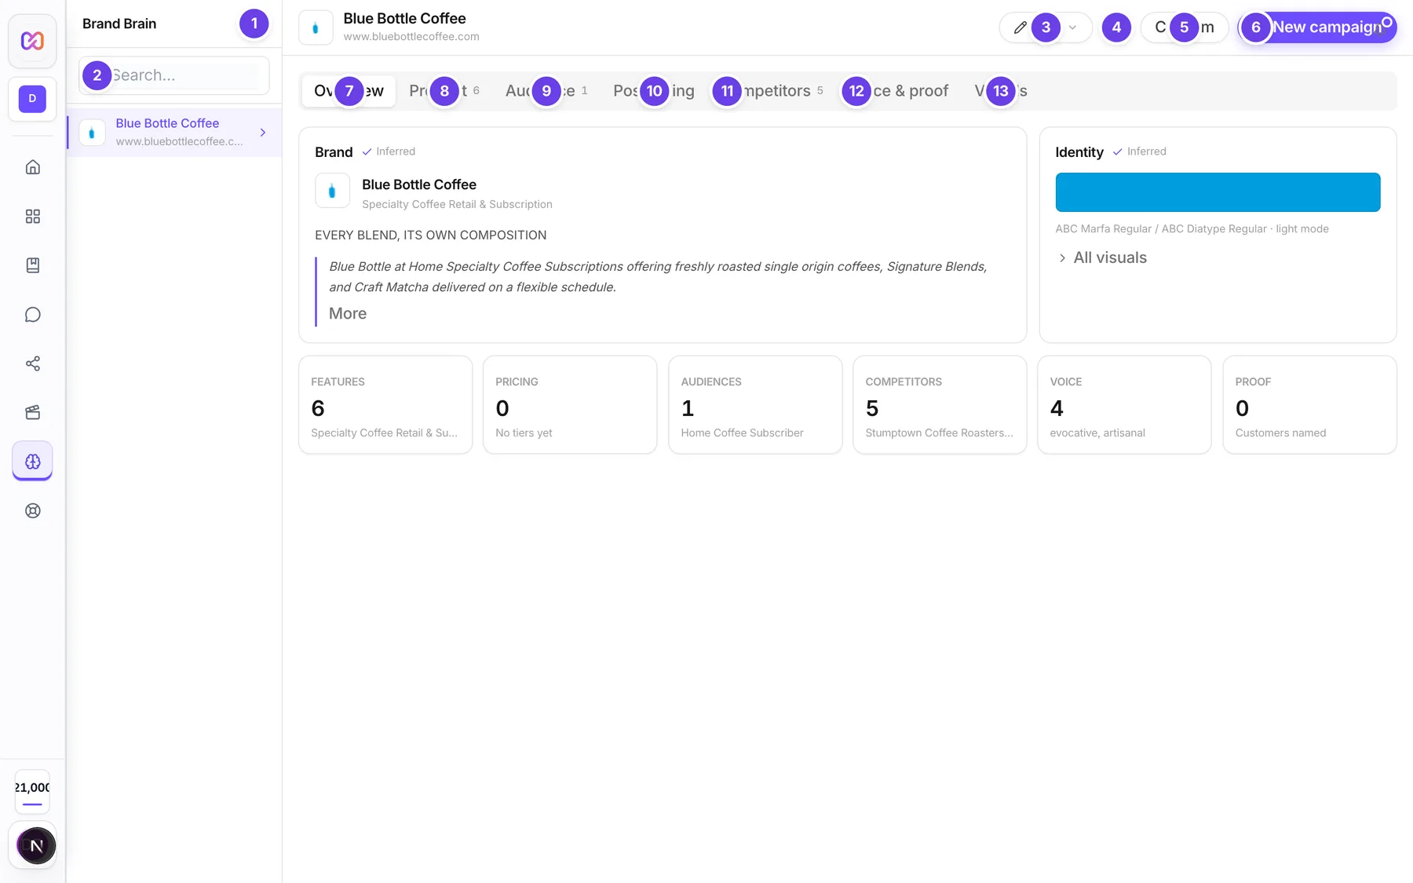Click 'Specialty Coffee Retail & Subscription' subtitle in Brand card

click(x=457, y=204)
